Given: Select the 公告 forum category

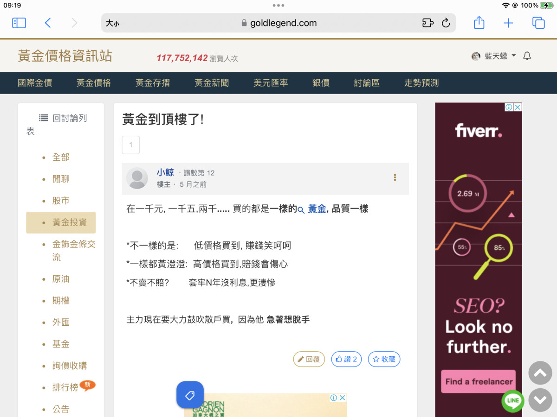Looking at the screenshot, I should (x=61, y=409).
